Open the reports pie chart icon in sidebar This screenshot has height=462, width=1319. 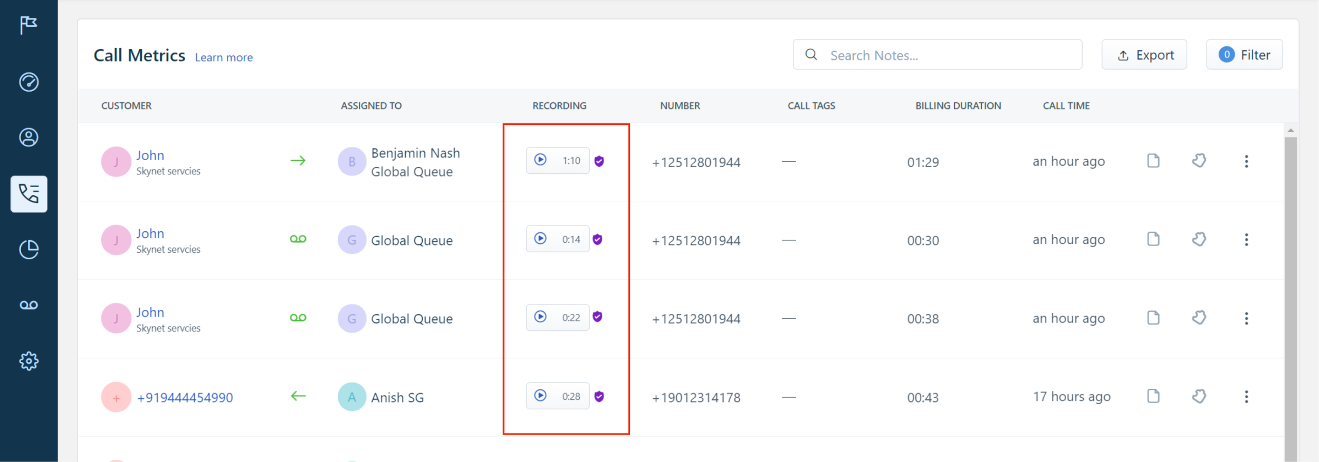28,250
